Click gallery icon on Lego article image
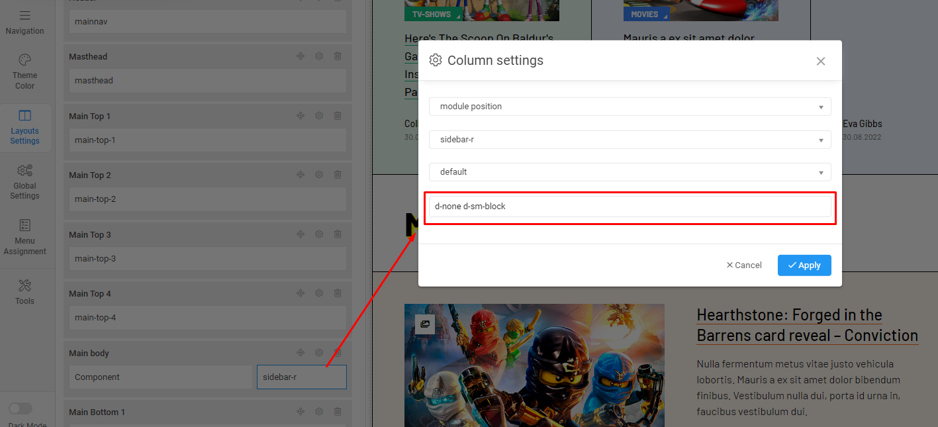The height and width of the screenshot is (427, 938). coord(424,324)
